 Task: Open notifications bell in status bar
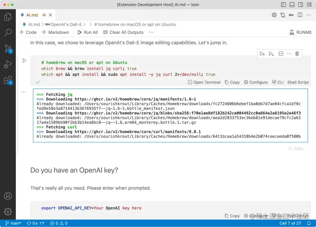(309, 223)
